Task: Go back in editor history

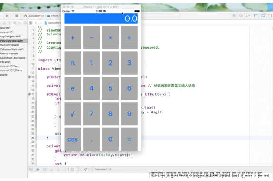Action: 36,23
